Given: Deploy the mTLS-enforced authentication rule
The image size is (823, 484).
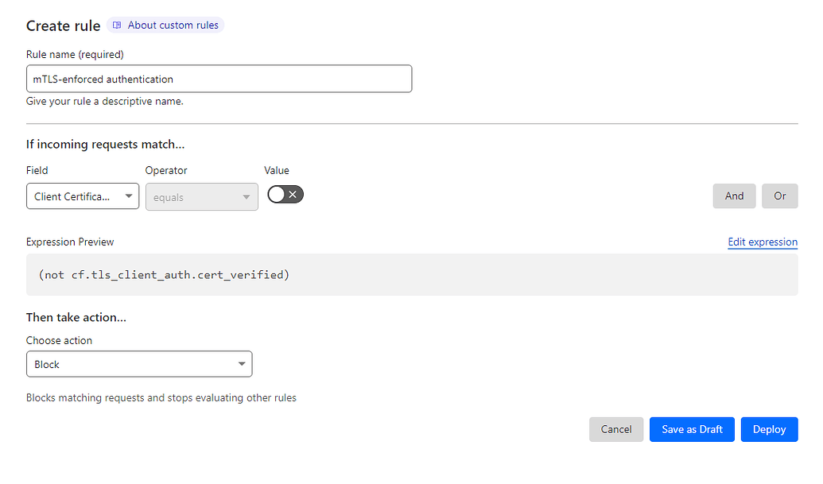Looking at the screenshot, I should pyautogui.click(x=768, y=429).
